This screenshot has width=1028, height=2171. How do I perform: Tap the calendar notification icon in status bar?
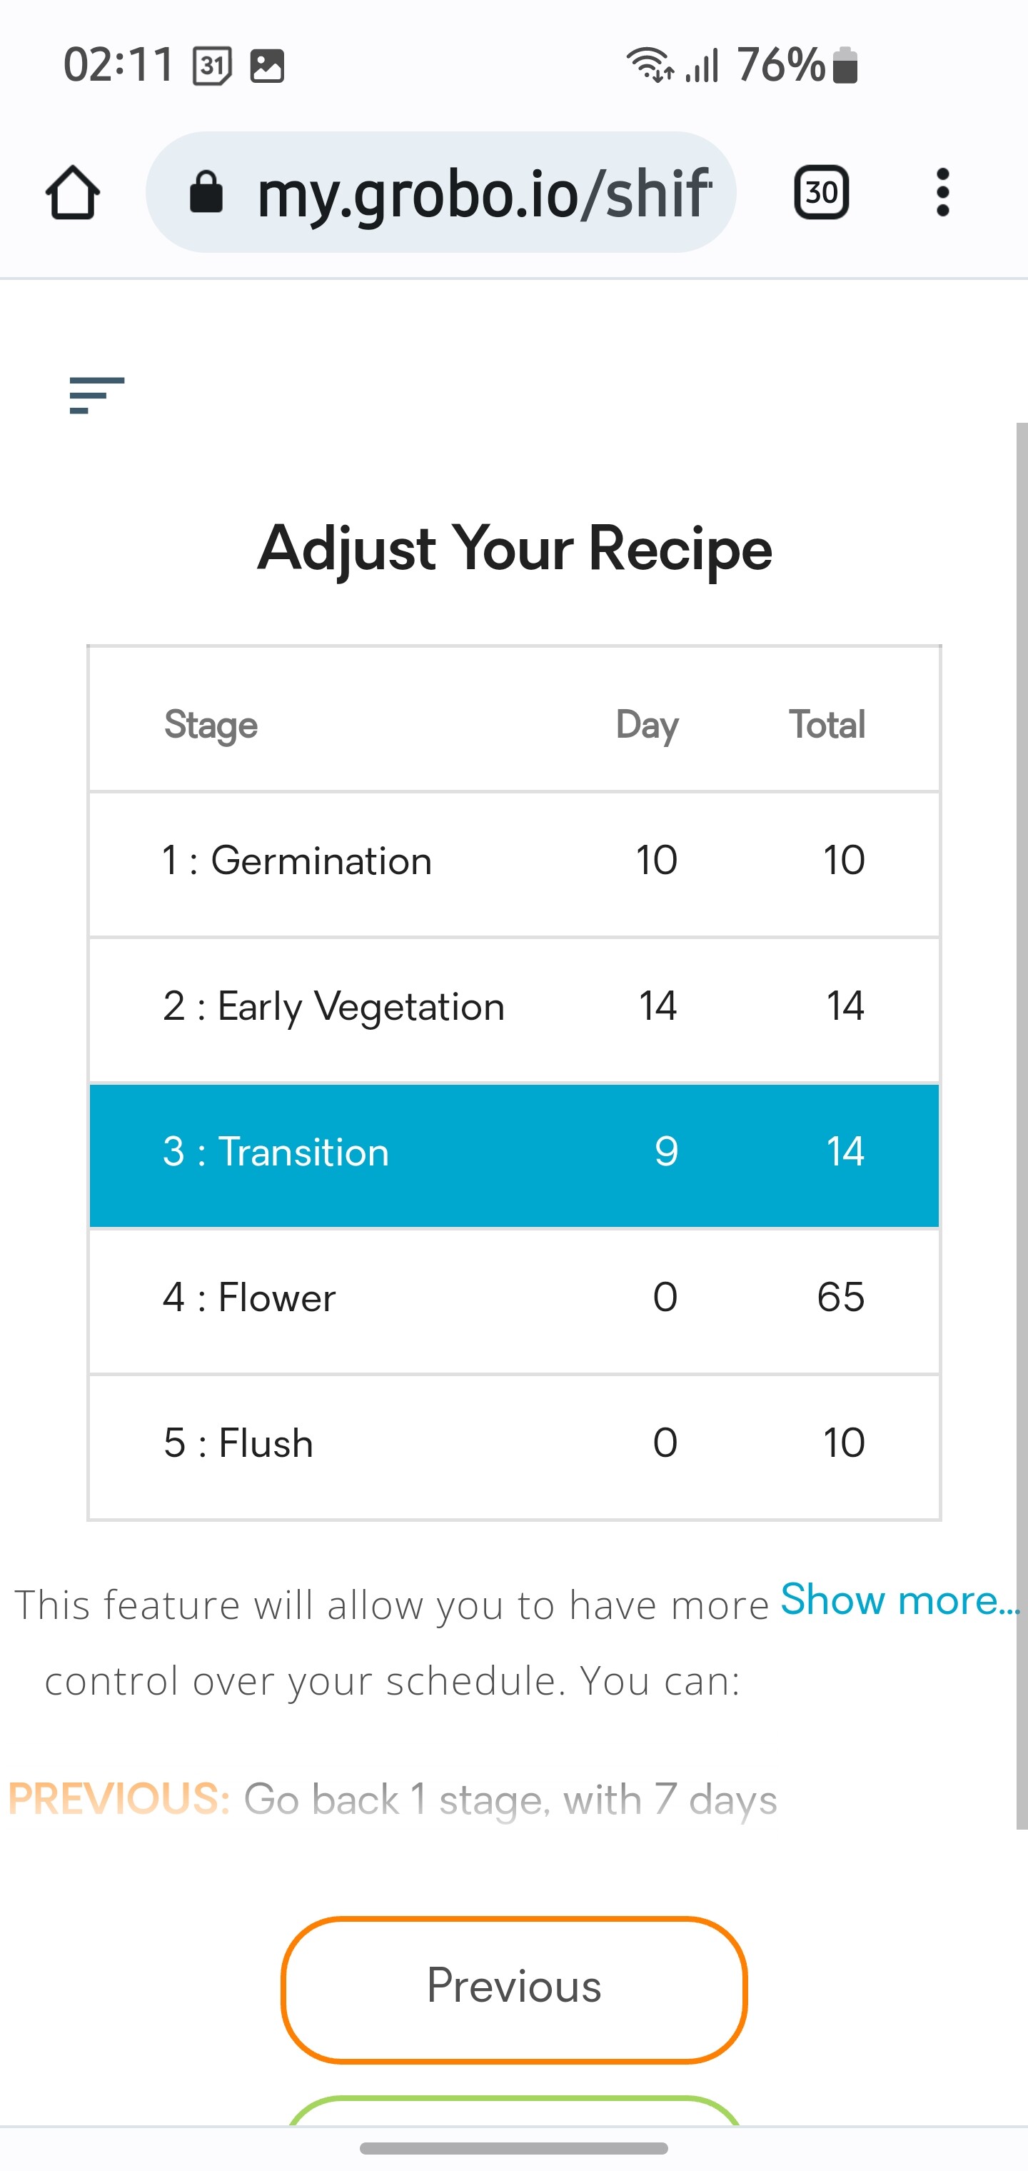pyautogui.click(x=212, y=66)
